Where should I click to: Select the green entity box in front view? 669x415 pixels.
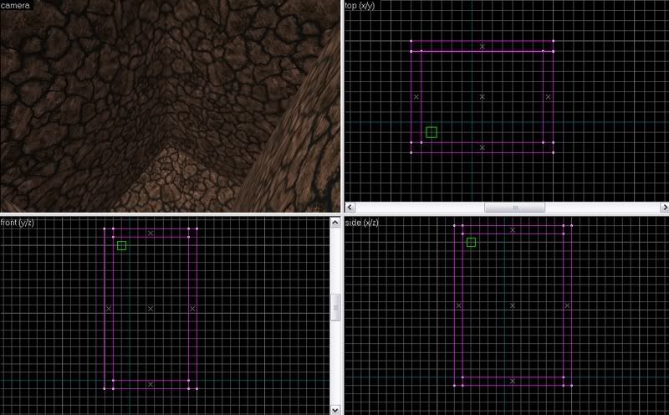pos(122,245)
